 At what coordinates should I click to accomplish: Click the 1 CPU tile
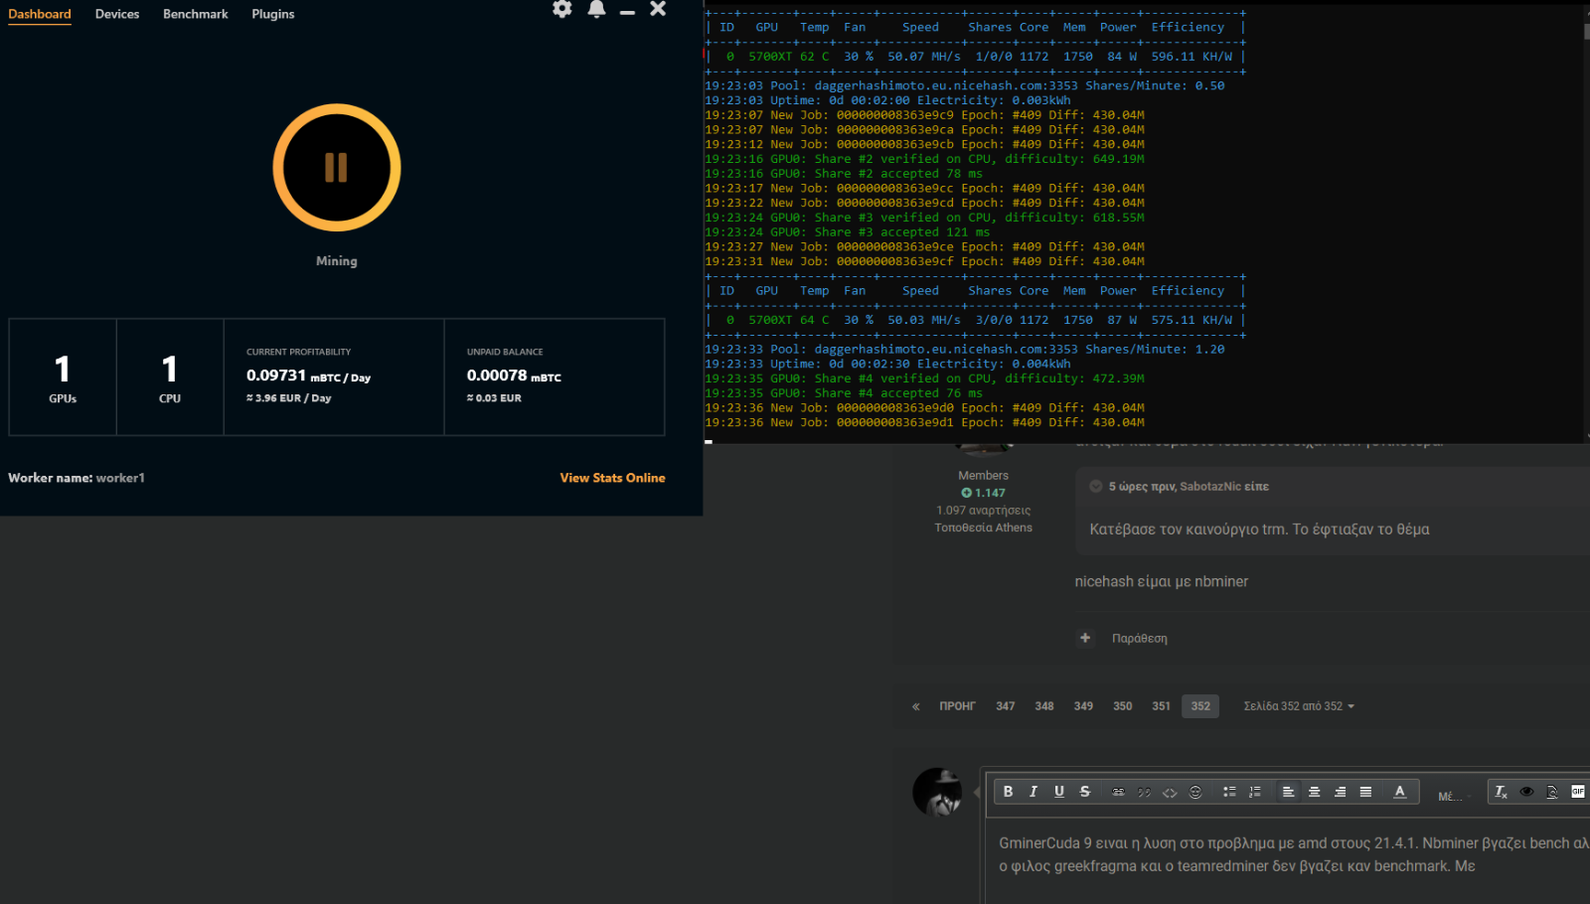(170, 377)
